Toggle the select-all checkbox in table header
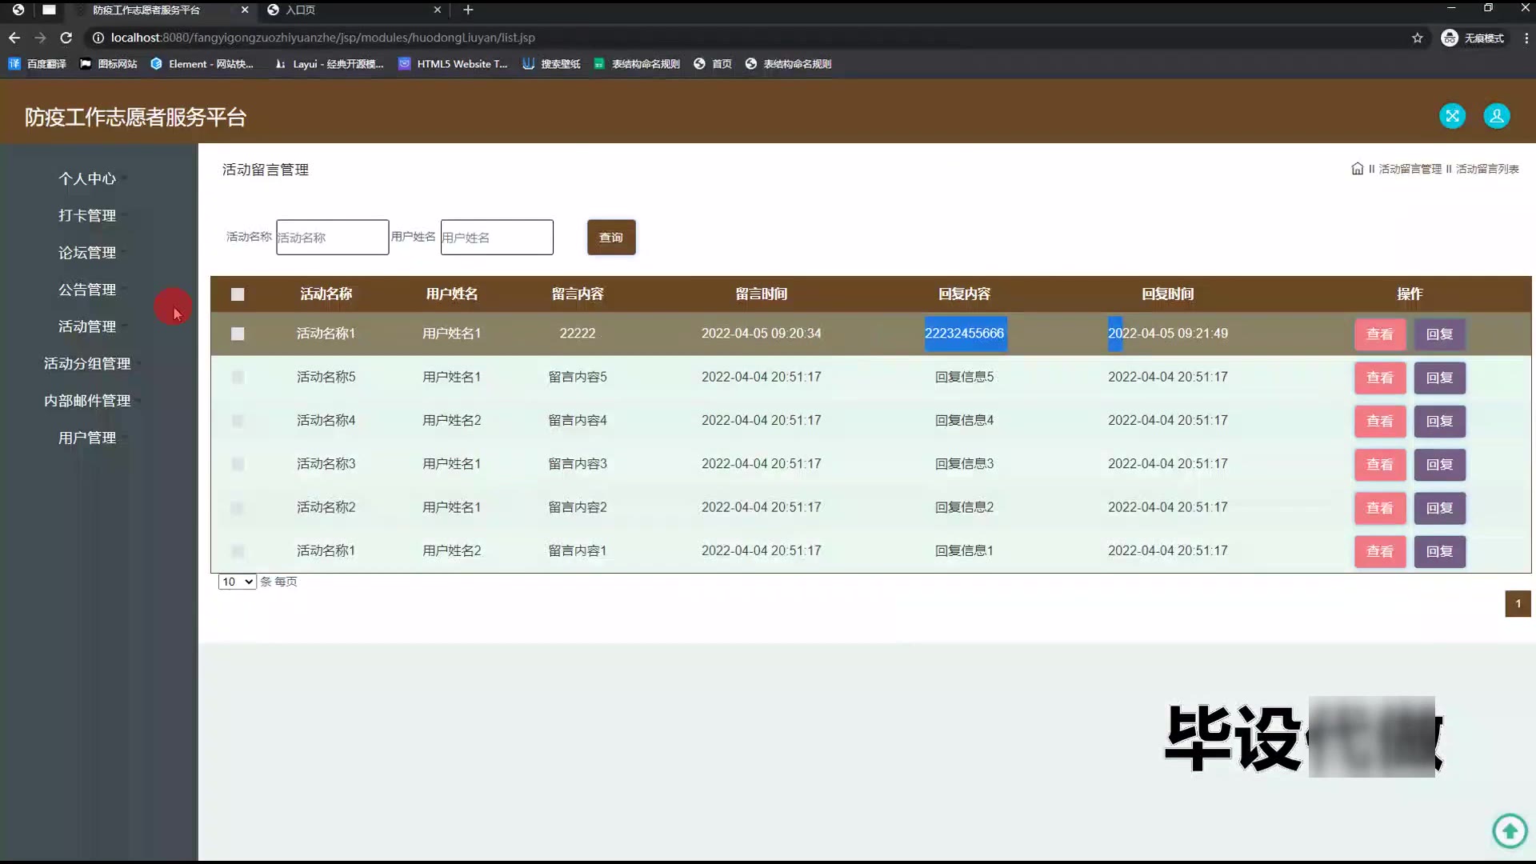Screen dimensions: 1536x864 coord(238,294)
